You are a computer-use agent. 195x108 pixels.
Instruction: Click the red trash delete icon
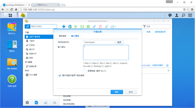pyautogui.click(x=100, y=26)
